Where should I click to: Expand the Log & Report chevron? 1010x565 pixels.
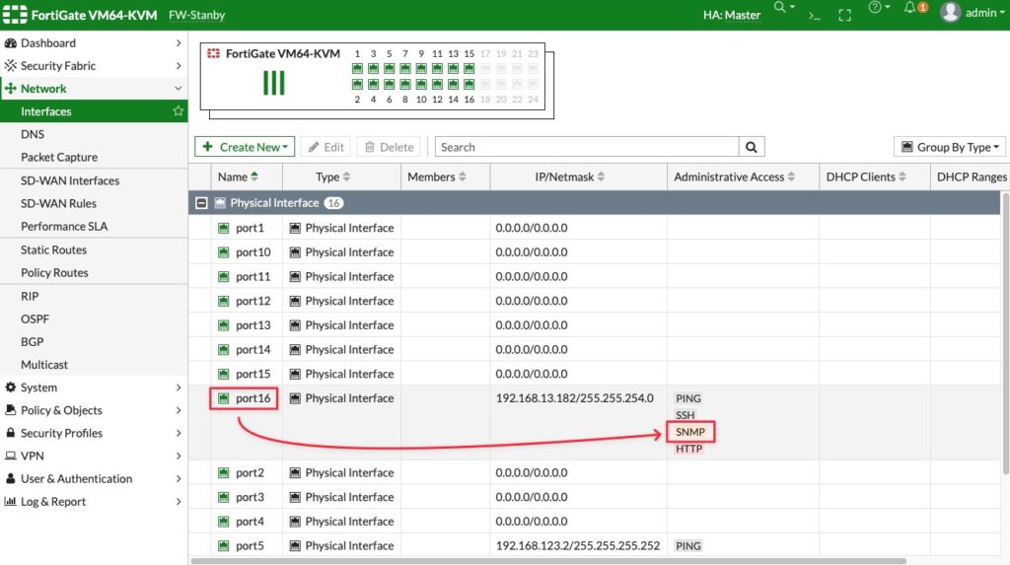[x=178, y=501]
